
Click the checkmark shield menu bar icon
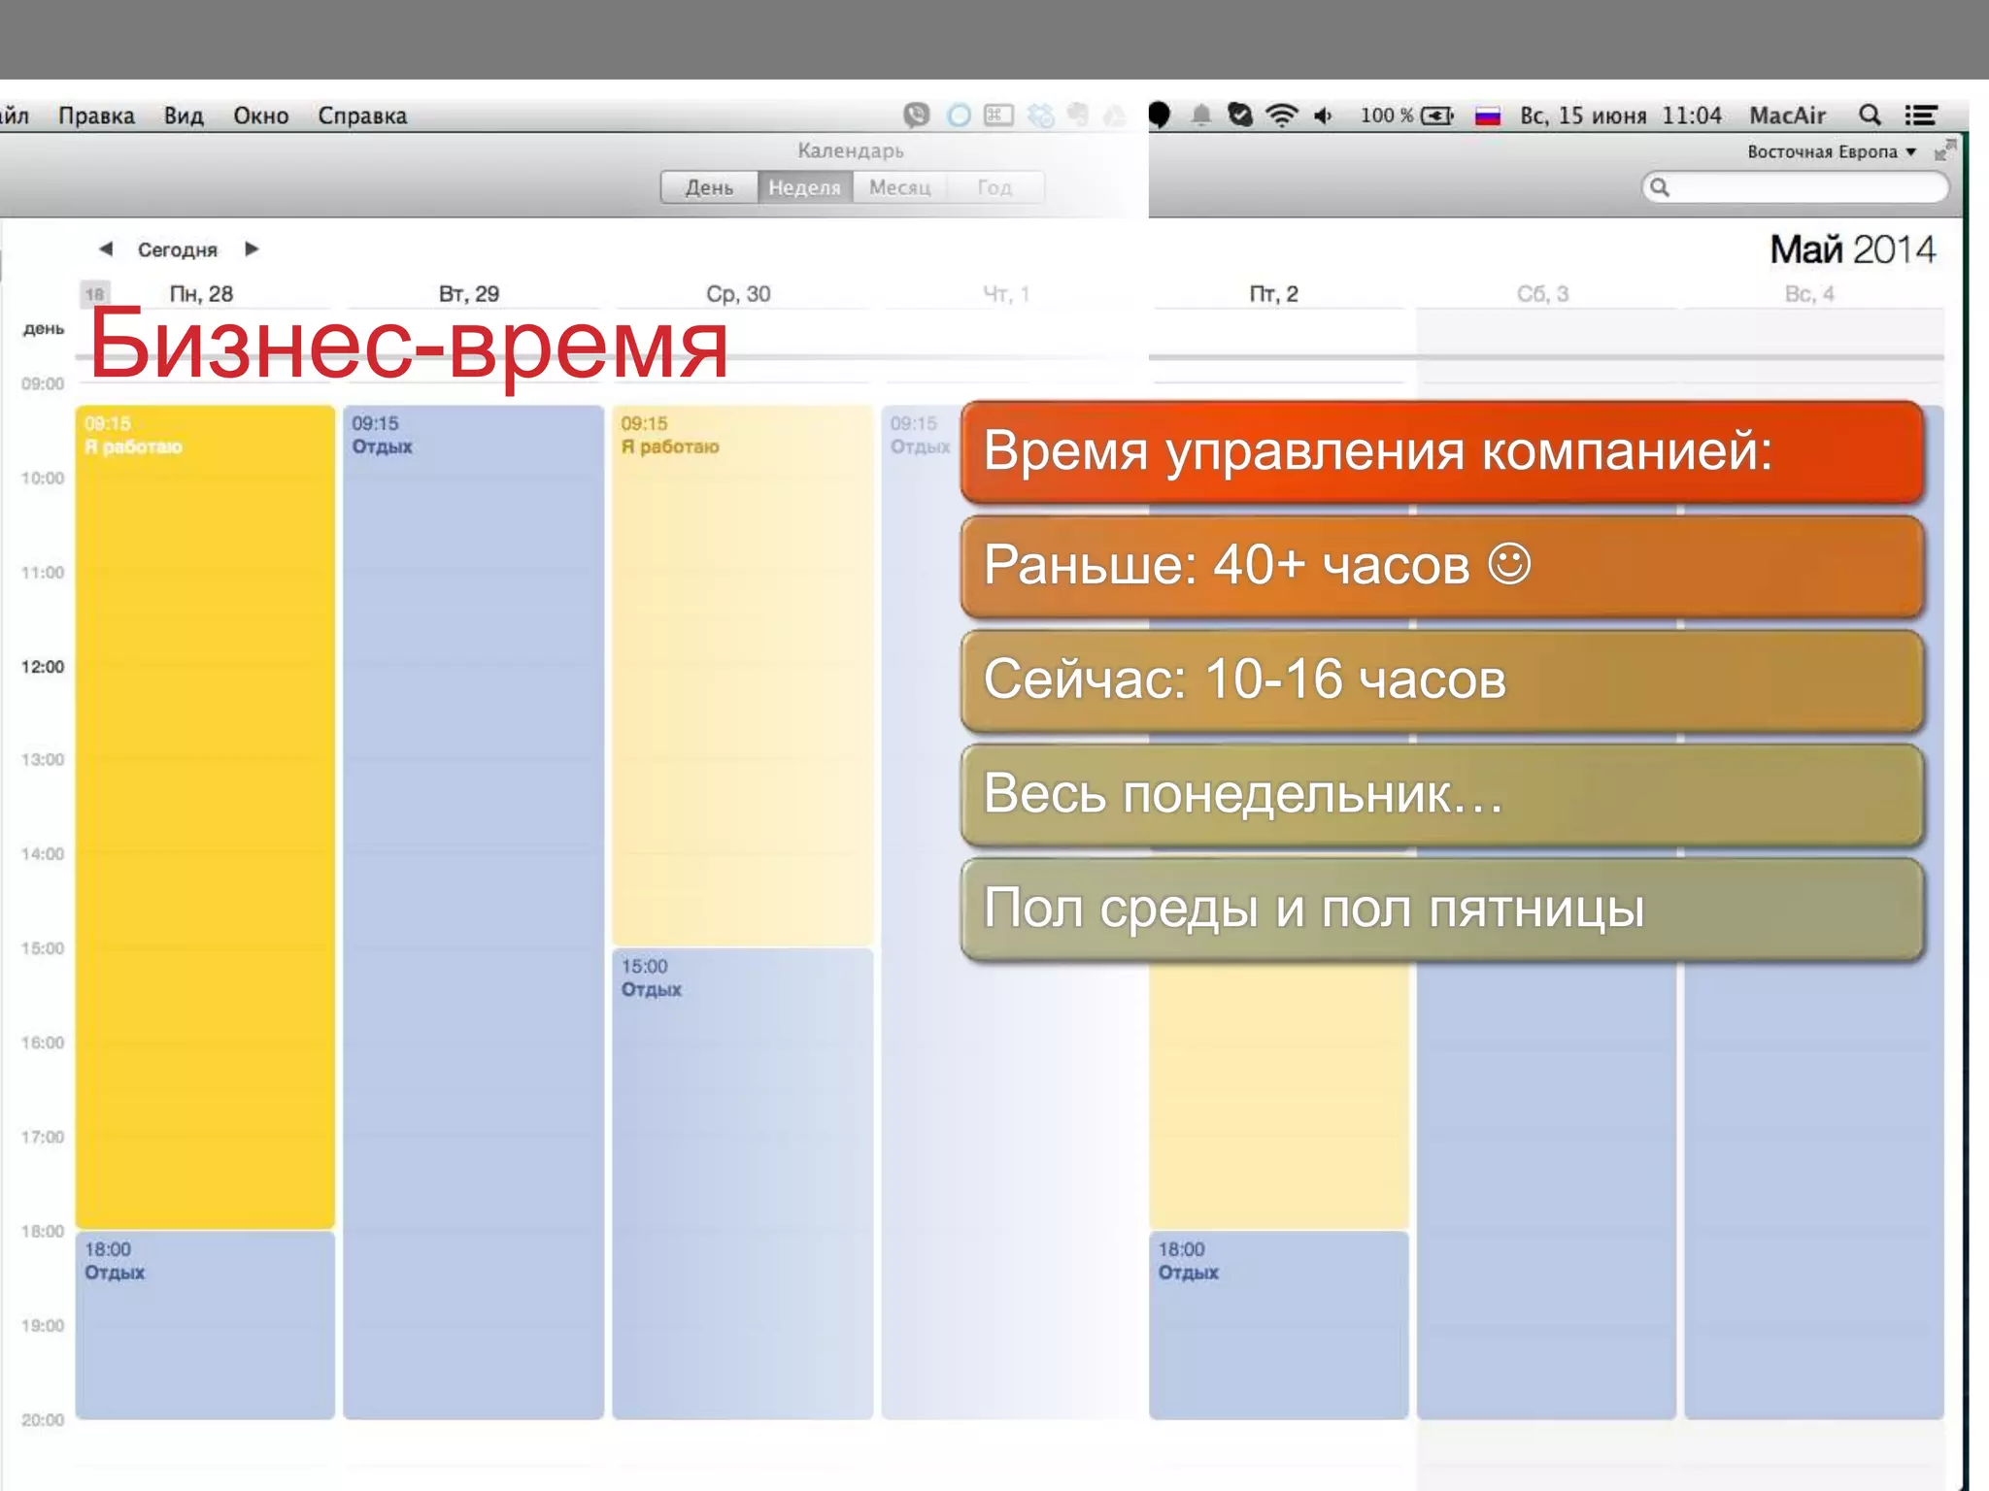1240,116
